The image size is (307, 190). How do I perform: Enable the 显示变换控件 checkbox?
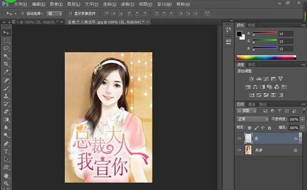pos(70,13)
